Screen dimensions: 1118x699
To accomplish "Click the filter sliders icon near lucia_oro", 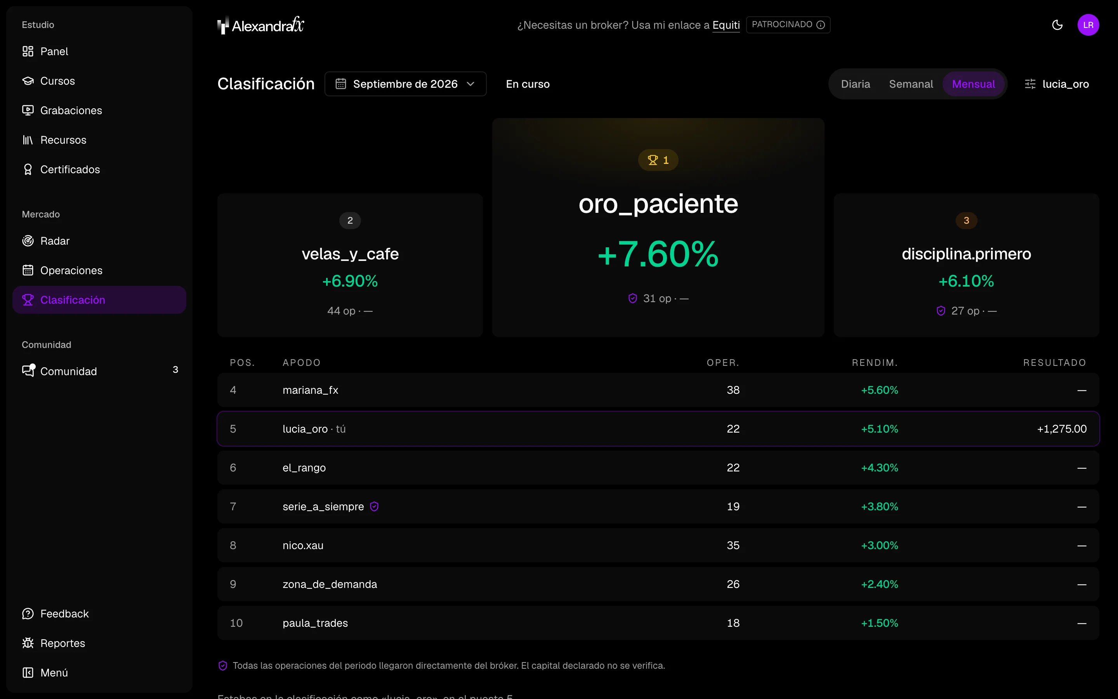I will tap(1030, 84).
